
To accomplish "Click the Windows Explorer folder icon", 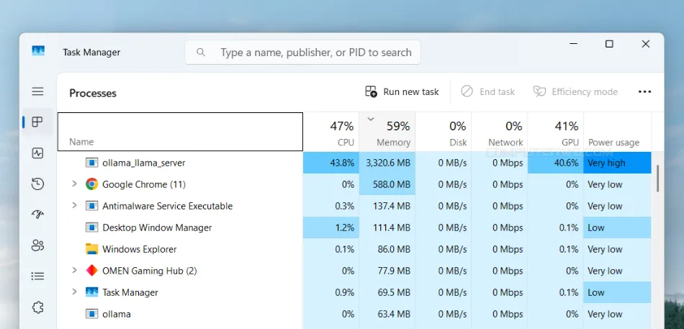I will (91, 249).
